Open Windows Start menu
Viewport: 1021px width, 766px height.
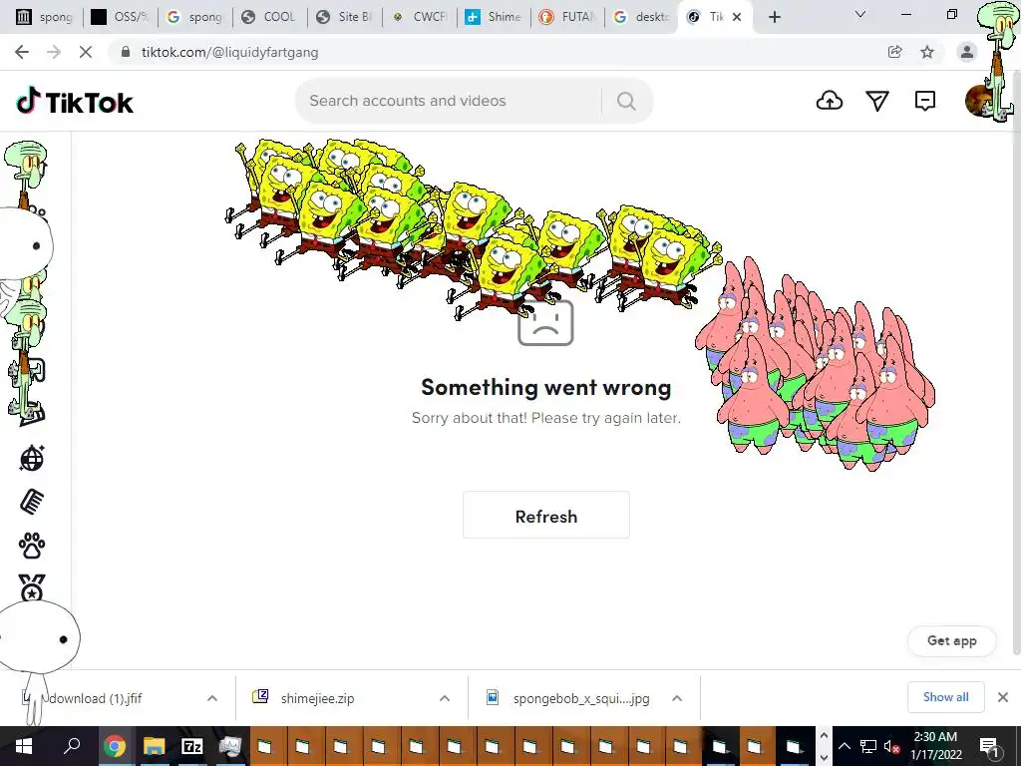click(x=24, y=746)
